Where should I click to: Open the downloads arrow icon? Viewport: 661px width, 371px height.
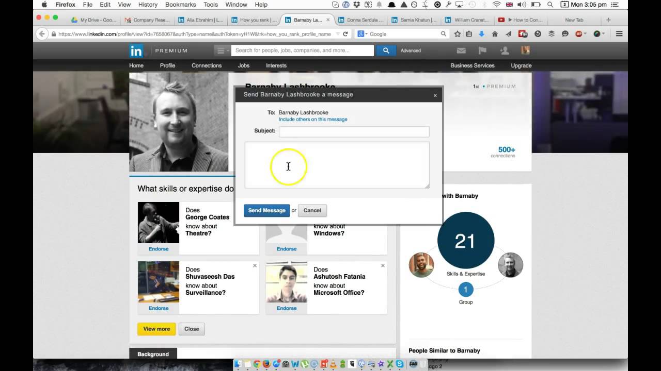[x=481, y=34]
